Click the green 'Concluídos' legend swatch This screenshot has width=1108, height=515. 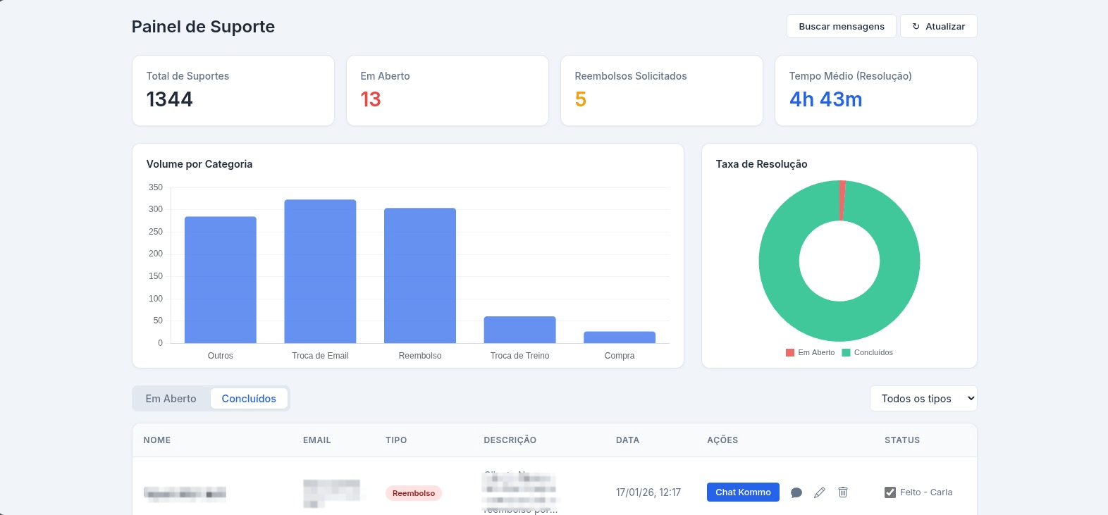coord(847,352)
